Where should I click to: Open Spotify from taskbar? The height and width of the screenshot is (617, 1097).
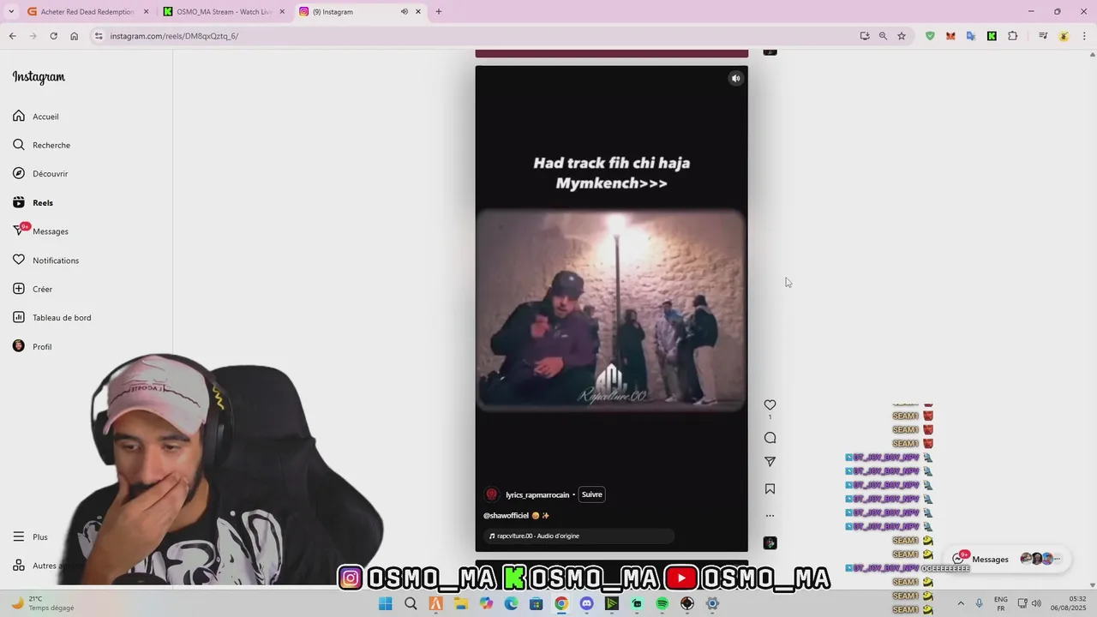coord(662,603)
